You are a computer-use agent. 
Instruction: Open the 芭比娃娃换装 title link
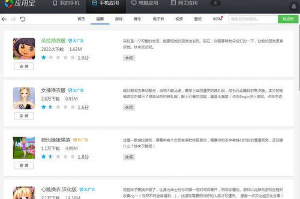point(56,140)
